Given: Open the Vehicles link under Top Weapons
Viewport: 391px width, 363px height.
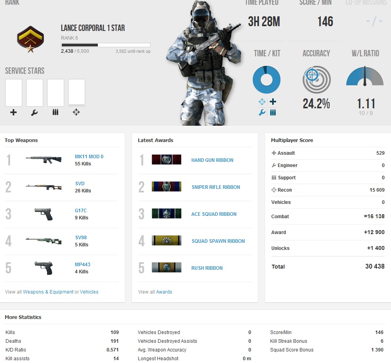Looking at the screenshot, I should [x=89, y=292].
